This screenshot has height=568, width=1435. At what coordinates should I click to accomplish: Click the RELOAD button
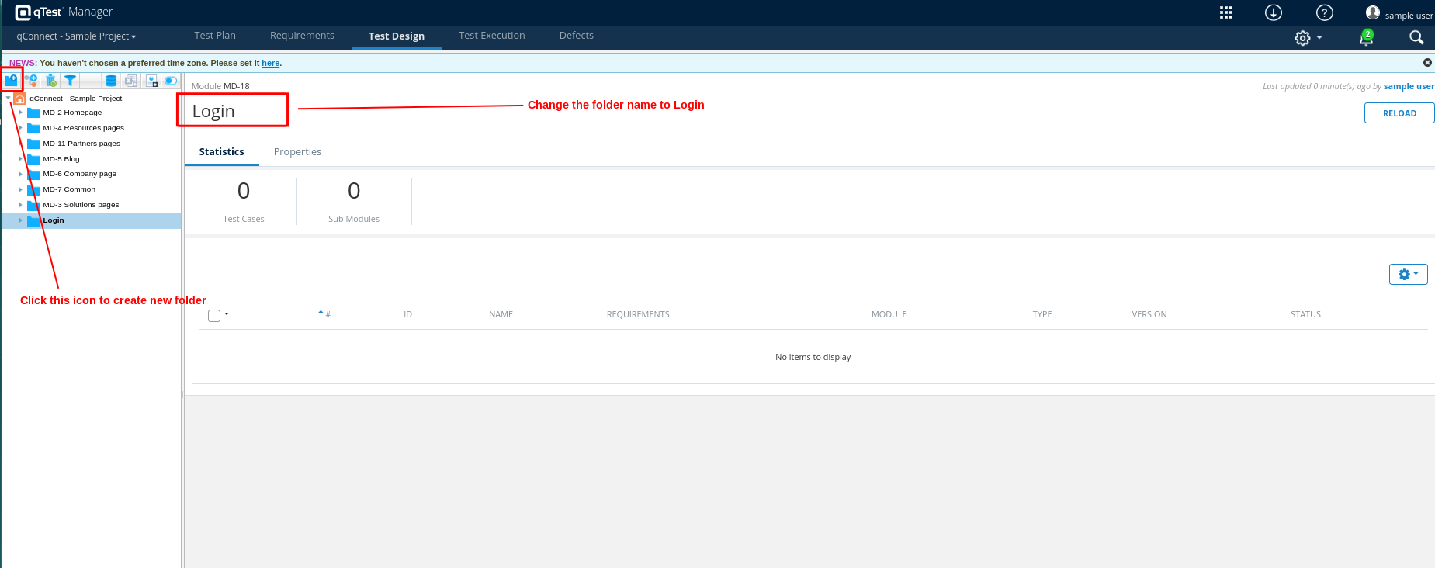(x=1399, y=113)
